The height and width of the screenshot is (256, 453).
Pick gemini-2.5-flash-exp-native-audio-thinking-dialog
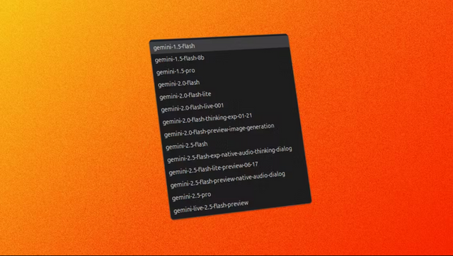tap(229, 155)
